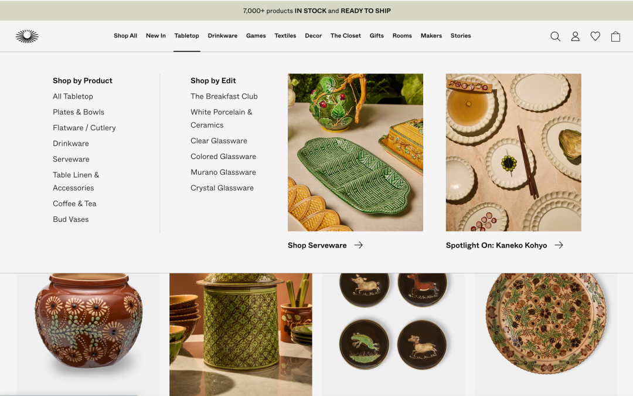The width and height of the screenshot is (633, 396).
Task: Open the search magnifier icon
Action: [x=555, y=36]
